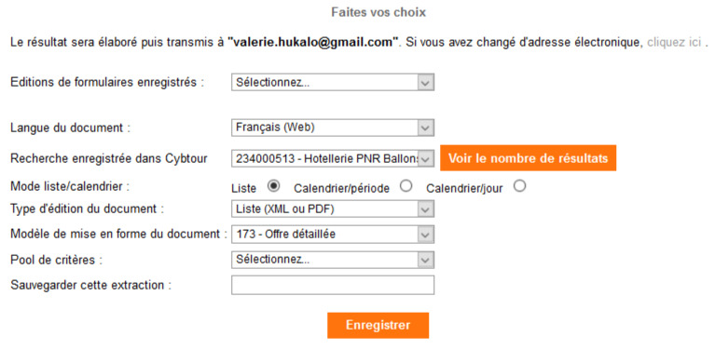
Task: Click the arrow icon on Recherche enregistrée combo
Action: click(x=425, y=159)
